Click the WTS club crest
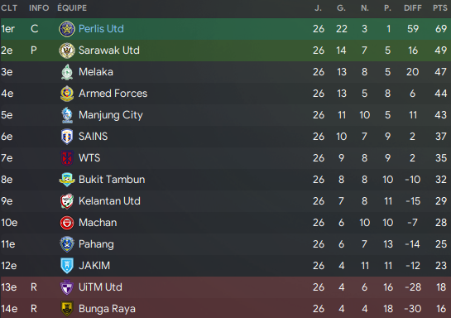The width and height of the screenshot is (451, 318). coord(67,158)
